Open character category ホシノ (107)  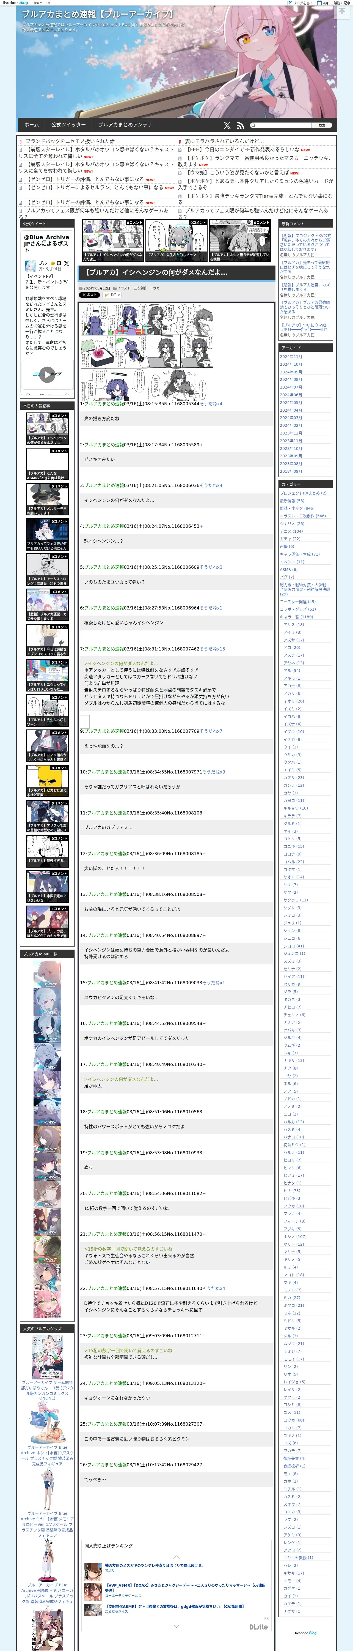tap(295, 1237)
